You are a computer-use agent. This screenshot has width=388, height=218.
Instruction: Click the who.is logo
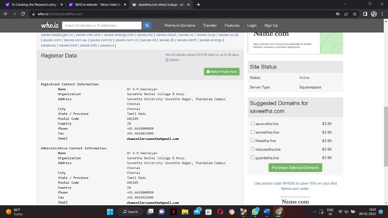tap(49, 25)
